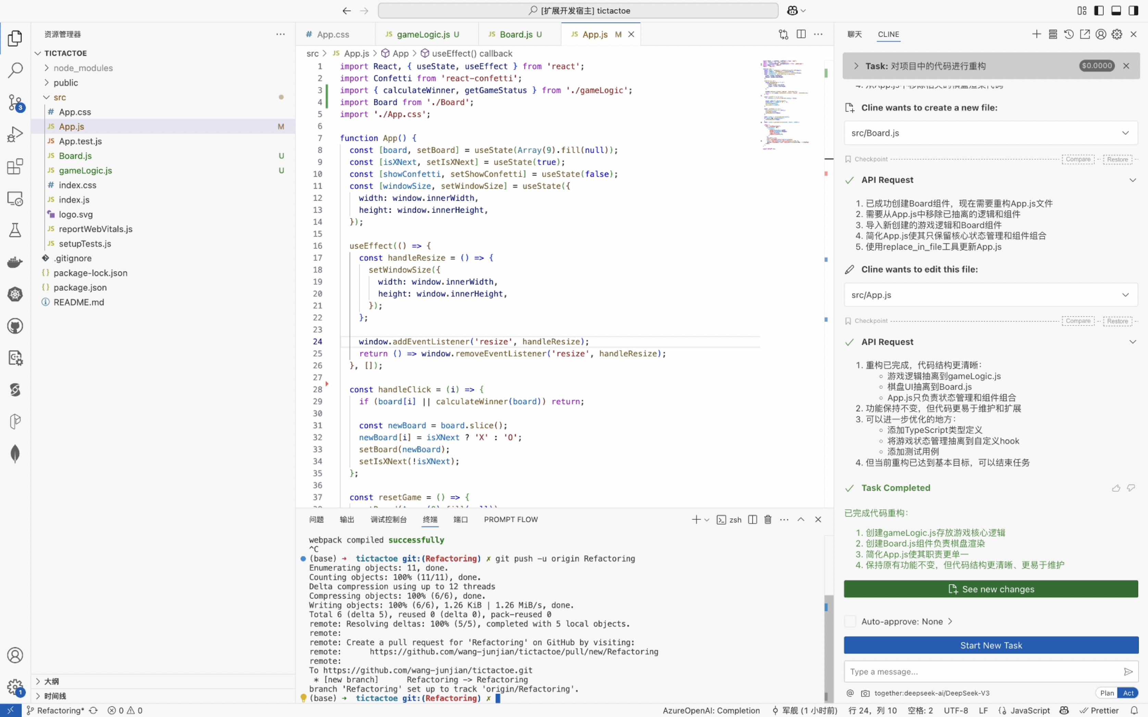Switch Cline to Plan mode
Viewport: 1148px width, 717px height.
coord(1107,693)
